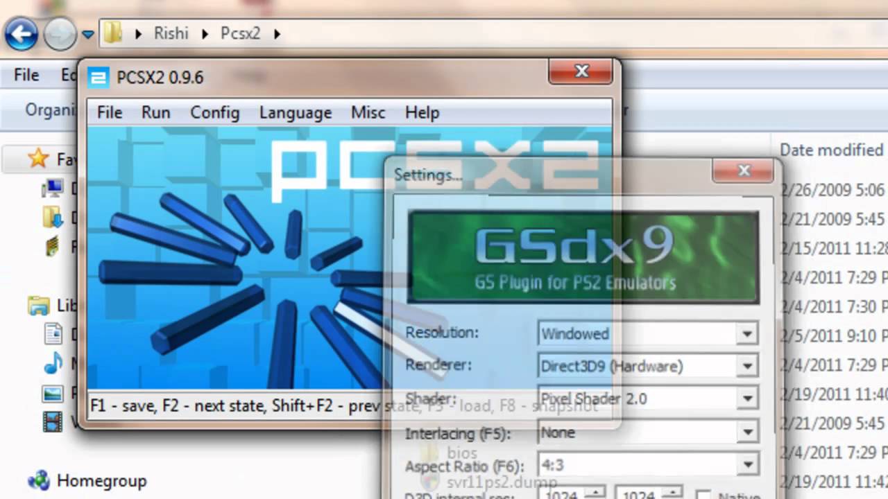
Task: Click the 2/5/2011 9:10 date cell
Action: (x=835, y=336)
